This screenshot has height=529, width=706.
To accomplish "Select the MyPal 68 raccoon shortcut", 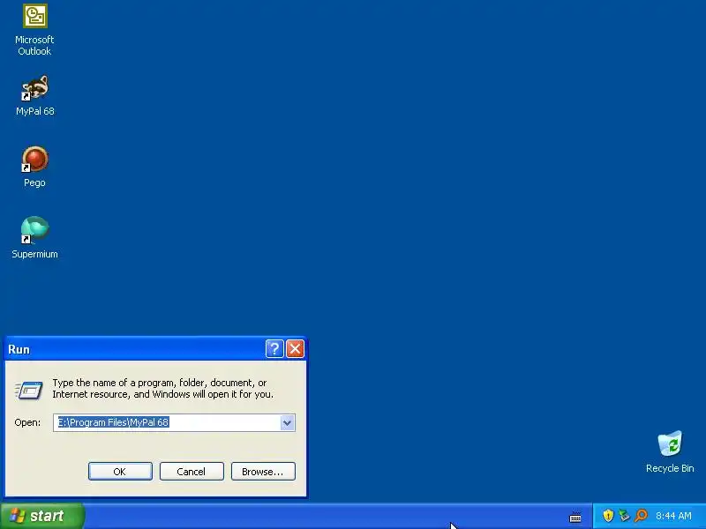I will click(x=34, y=96).
